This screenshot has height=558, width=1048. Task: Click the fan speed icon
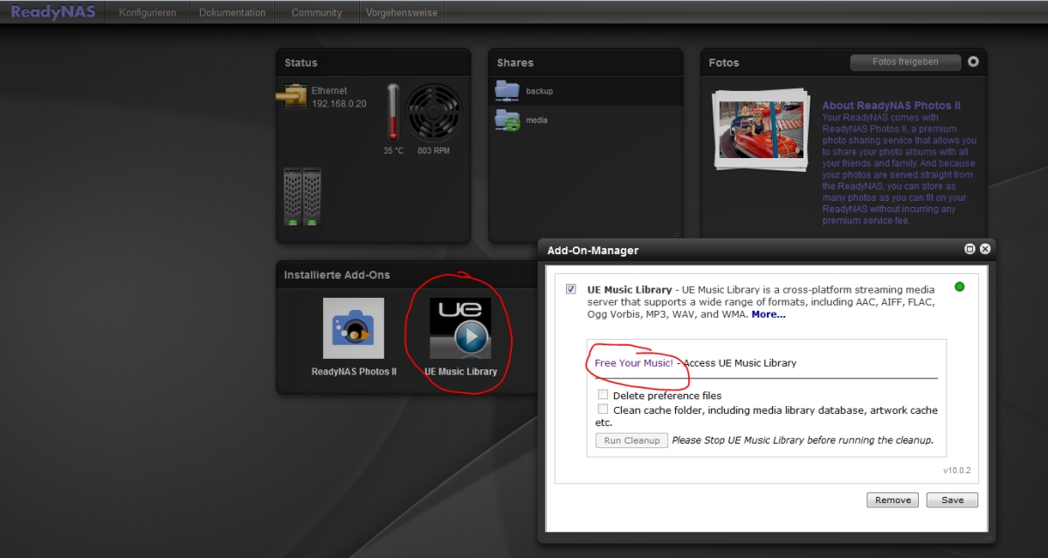point(433,112)
